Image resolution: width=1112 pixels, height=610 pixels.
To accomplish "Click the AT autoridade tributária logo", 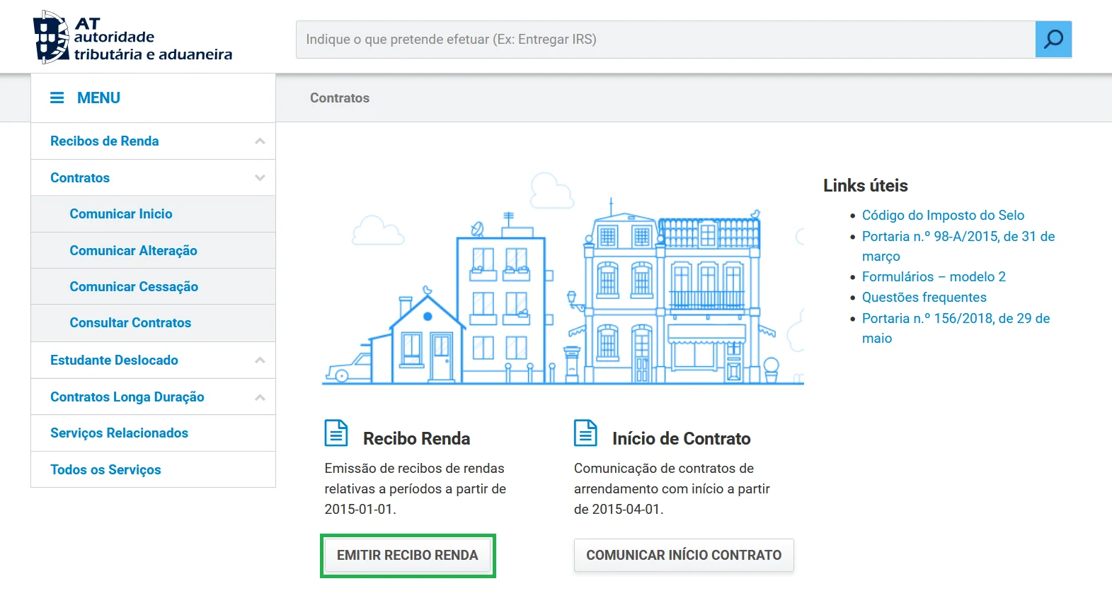I will (x=132, y=38).
